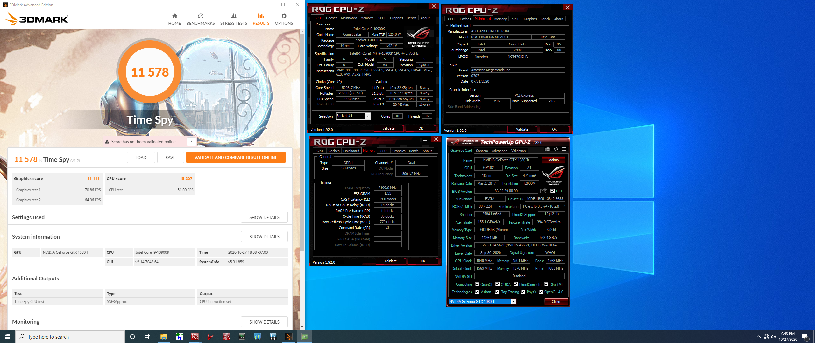Viewport: 815px width, 343px height.
Task: Toggle the PhysX checkbox
Action: coord(523,292)
